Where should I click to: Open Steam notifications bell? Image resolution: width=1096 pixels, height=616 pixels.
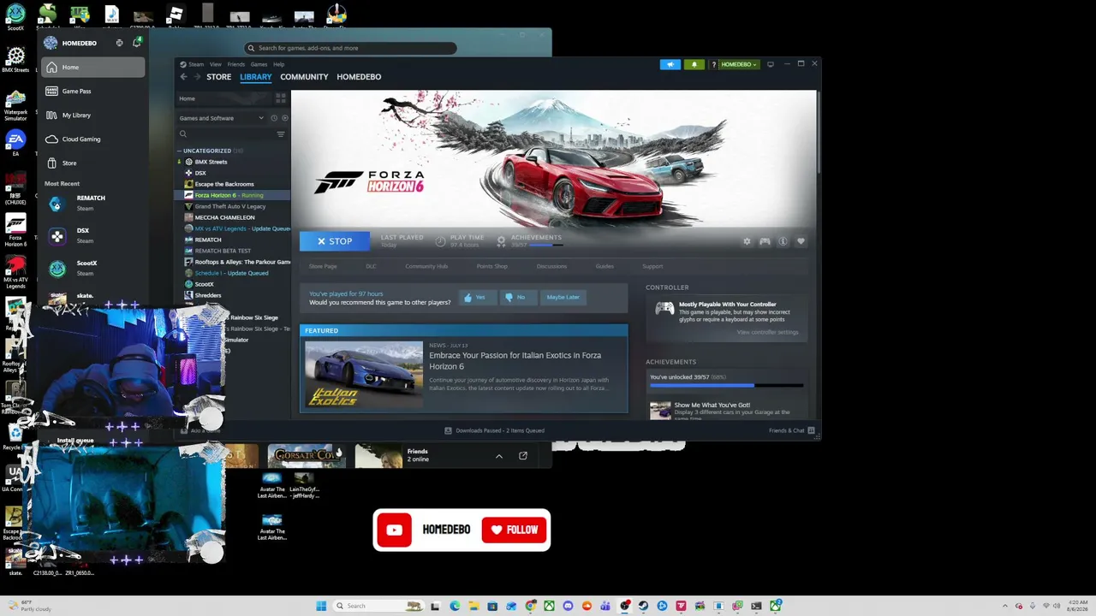pos(694,64)
